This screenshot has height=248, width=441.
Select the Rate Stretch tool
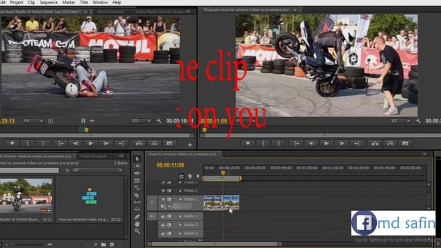coord(137,187)
